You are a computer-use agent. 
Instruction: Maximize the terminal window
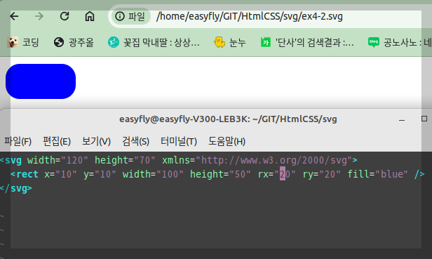[x=424, y=119]
